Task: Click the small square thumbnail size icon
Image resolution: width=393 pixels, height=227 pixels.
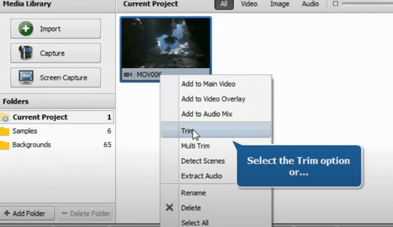Action: 336,4
